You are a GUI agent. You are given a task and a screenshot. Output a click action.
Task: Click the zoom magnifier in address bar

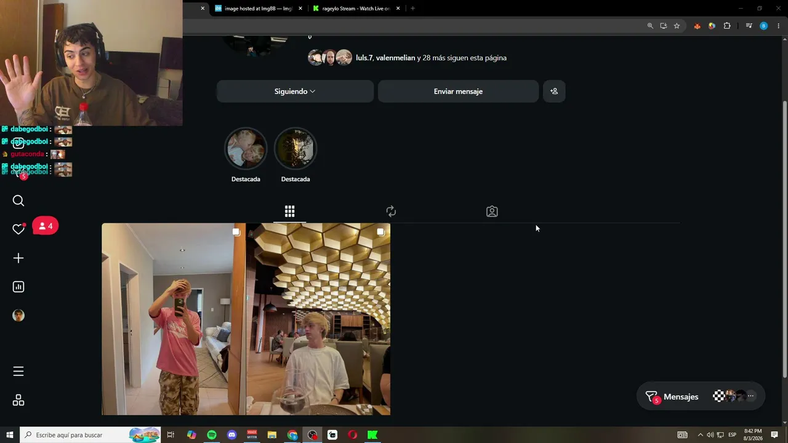(x=650, y=26)
